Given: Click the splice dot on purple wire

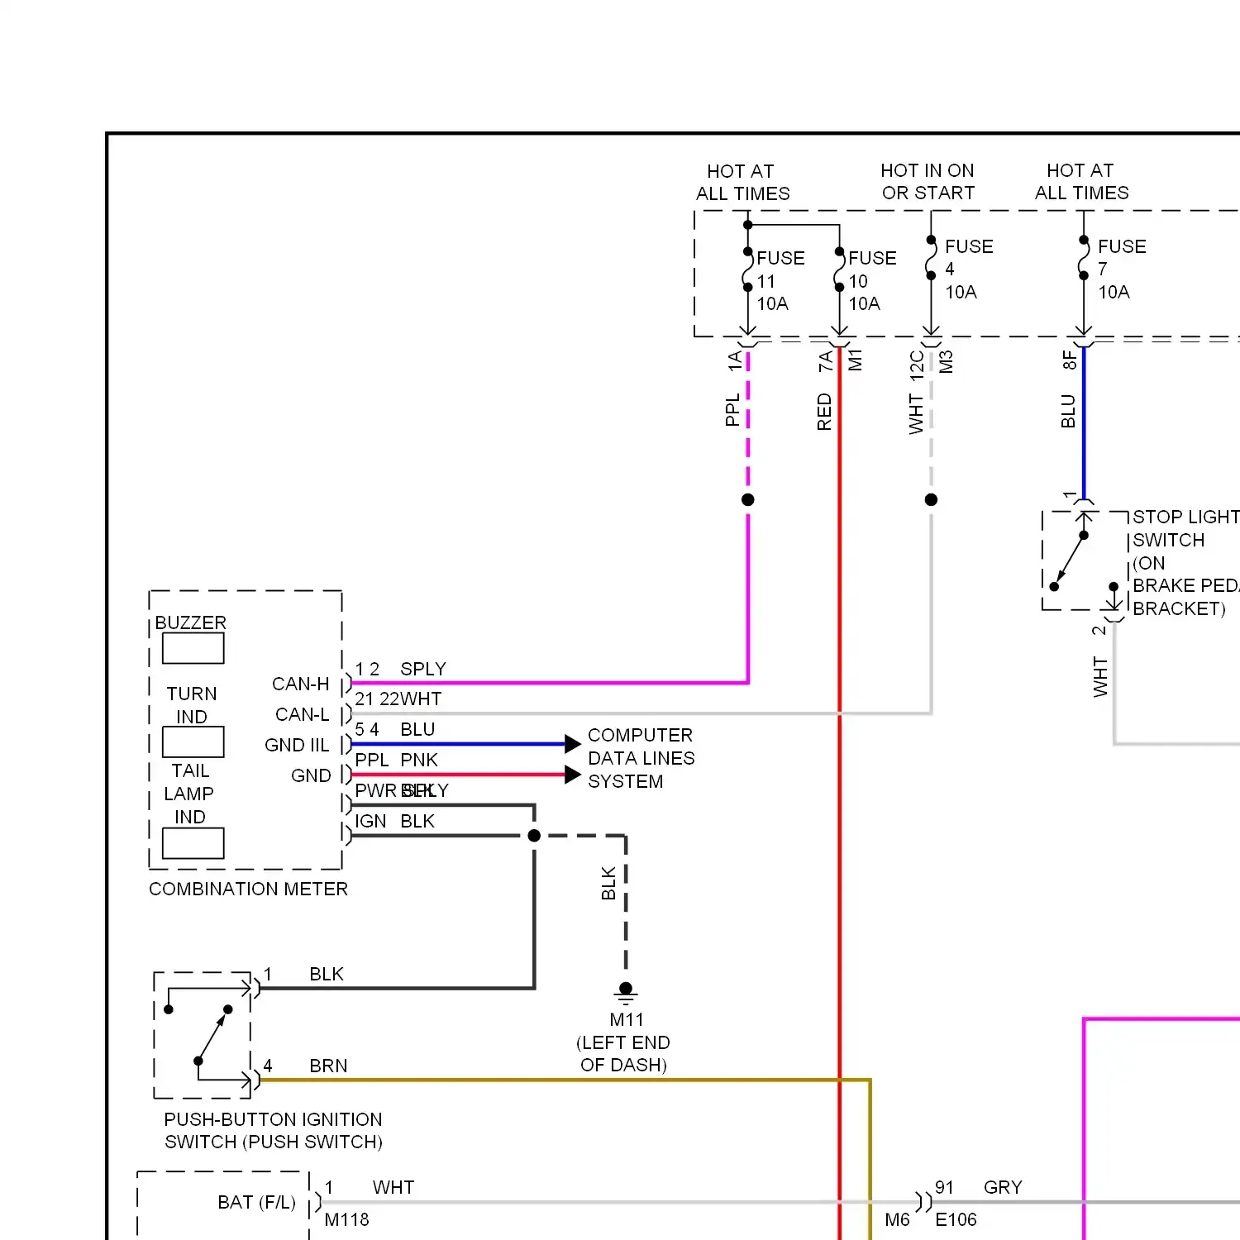Looking at the screenshot, I should pyautogui.click(x=748, y=499).
